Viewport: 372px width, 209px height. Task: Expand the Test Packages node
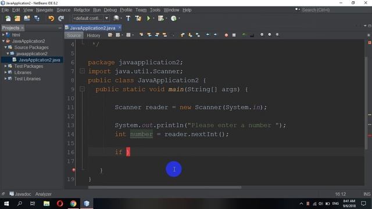pyautogui.click(x=5, y=66)
